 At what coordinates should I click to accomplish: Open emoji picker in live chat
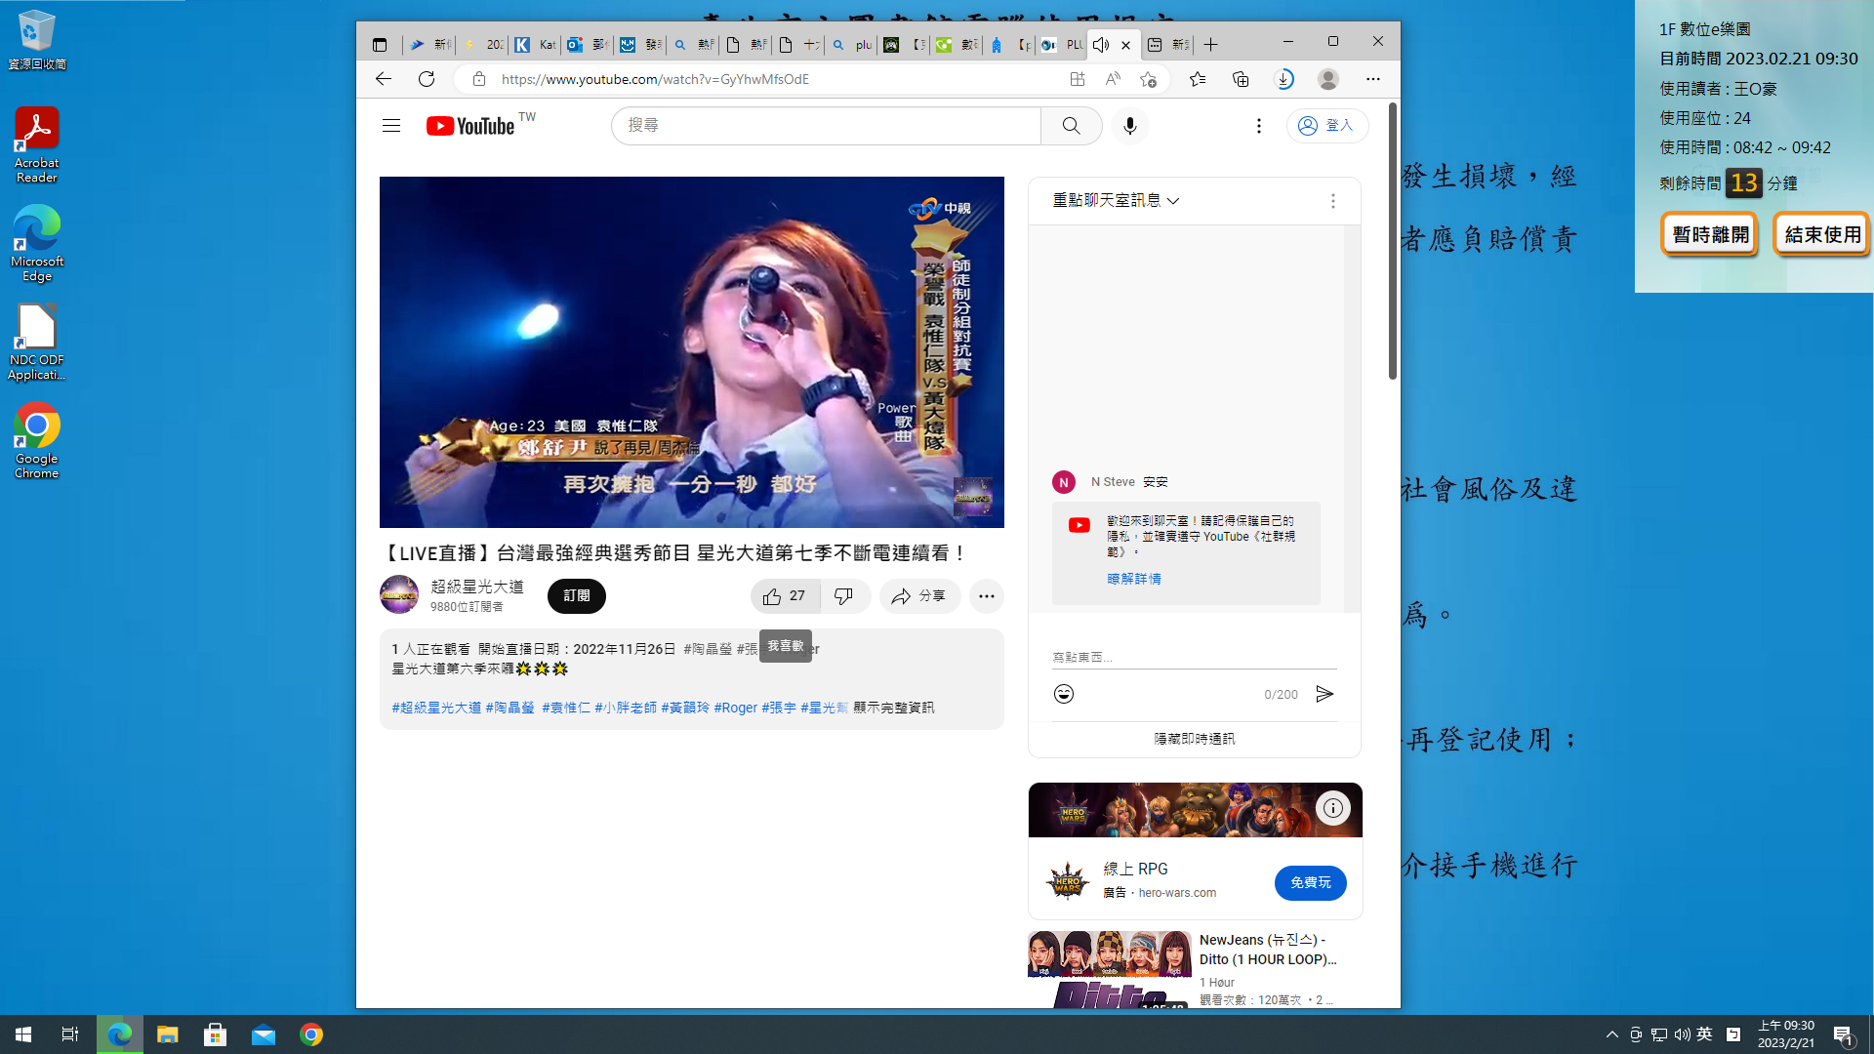click(1064, 694)
